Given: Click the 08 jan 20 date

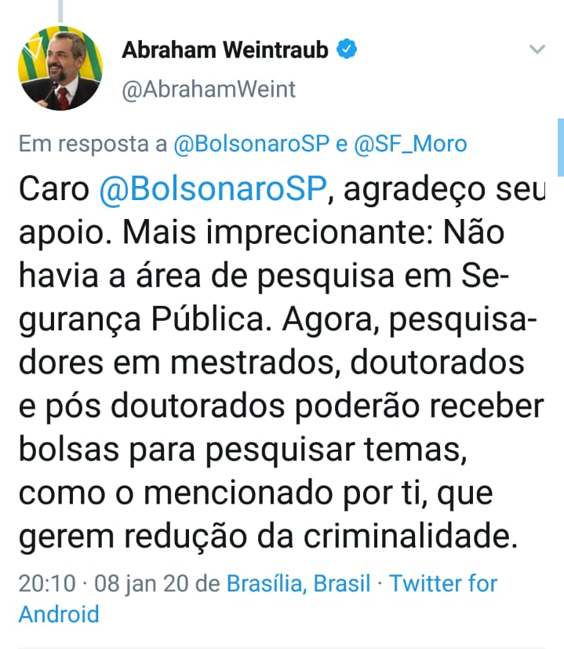Looking at the screenshot, I should coord(143,584).
